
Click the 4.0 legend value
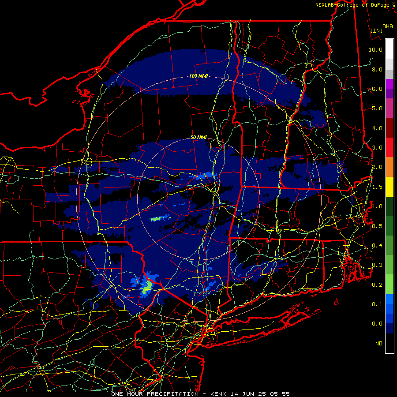[377, 128]
